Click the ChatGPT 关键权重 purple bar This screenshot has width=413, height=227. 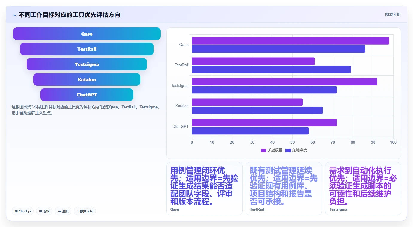pyautogui.click(x=264, y=122)
